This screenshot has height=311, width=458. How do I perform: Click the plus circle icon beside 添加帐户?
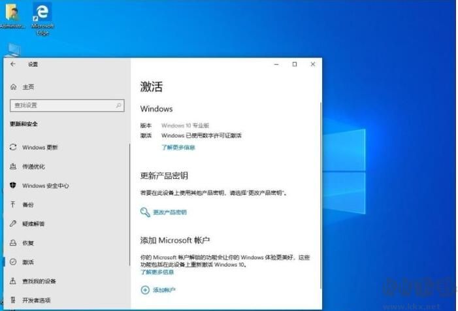tap(145, 289)
